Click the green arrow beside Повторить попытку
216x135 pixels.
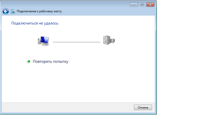[x=29, y=62]
